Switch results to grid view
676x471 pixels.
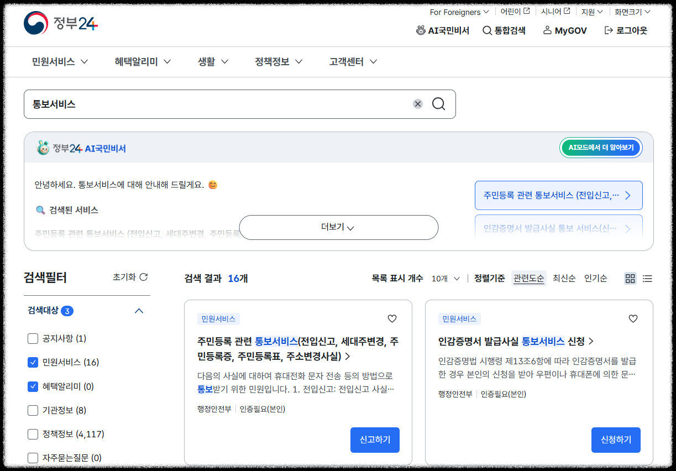(630, 279)
